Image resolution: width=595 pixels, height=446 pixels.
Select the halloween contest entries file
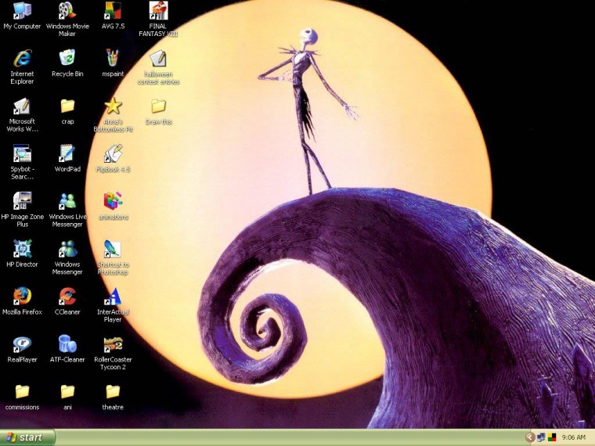coord(158,59)
